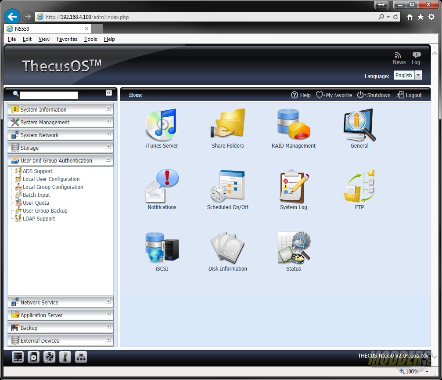Screen dimensions: 442x380
Task: Open RAID Management icon
Action: tap(294, 124)
